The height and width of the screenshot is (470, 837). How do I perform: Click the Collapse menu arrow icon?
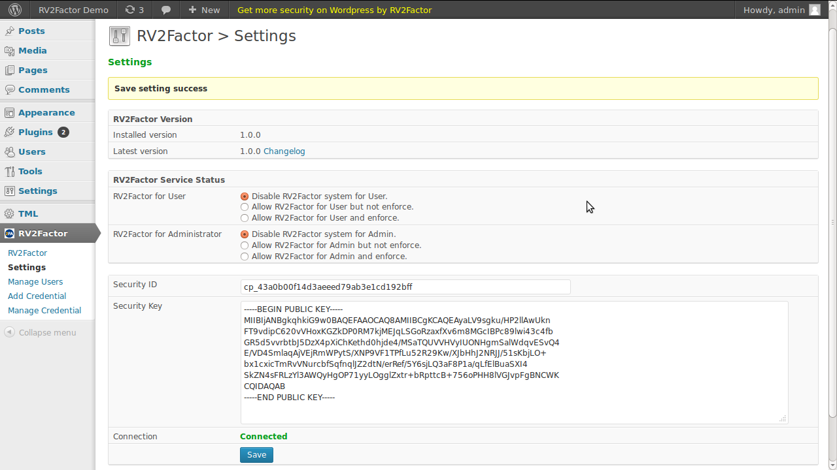pos(9,332)
